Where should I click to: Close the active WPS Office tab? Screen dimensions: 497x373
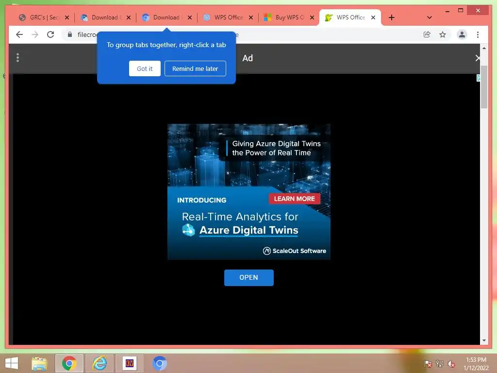(x=373, y=17)
